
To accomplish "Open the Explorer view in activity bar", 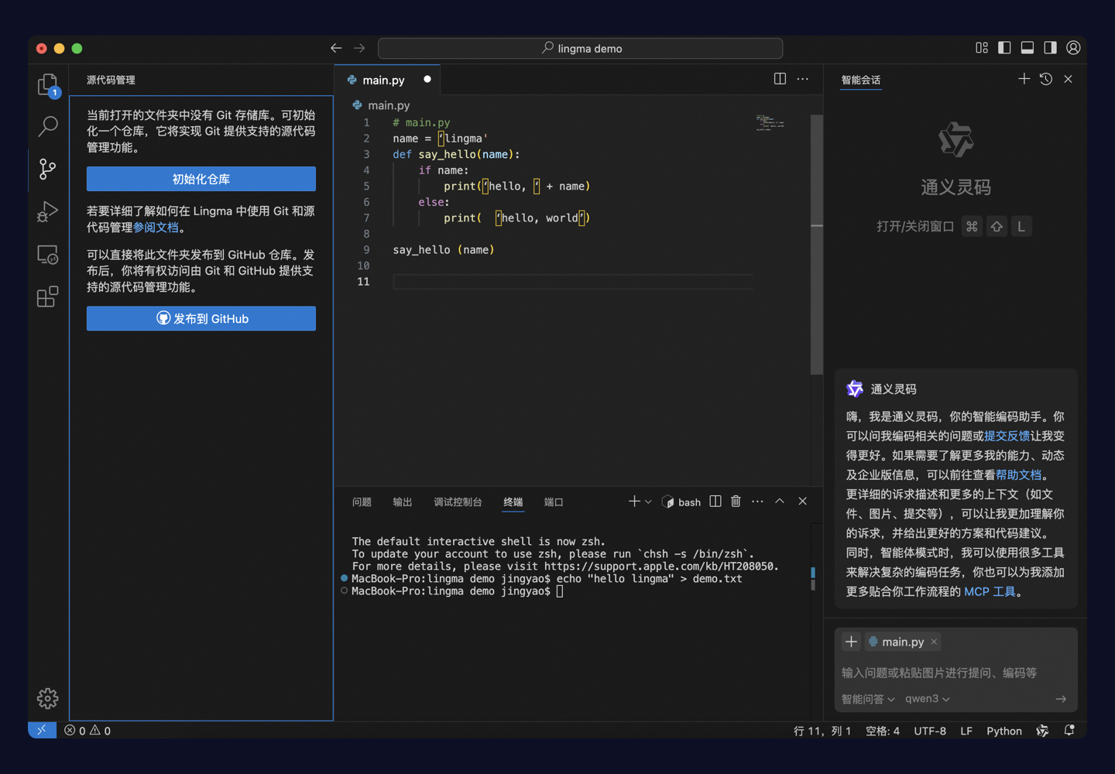I will click(48, 84).
